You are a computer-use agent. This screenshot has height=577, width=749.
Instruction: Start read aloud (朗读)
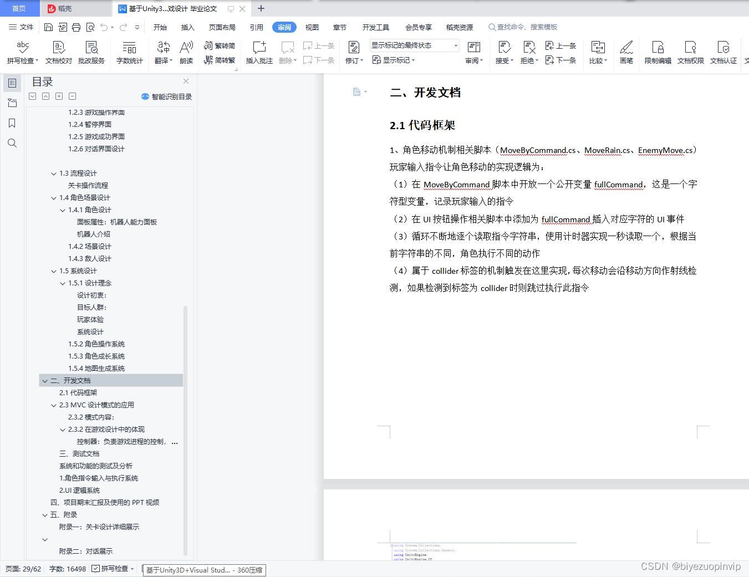pyautogui.click(x=186, y=53)
